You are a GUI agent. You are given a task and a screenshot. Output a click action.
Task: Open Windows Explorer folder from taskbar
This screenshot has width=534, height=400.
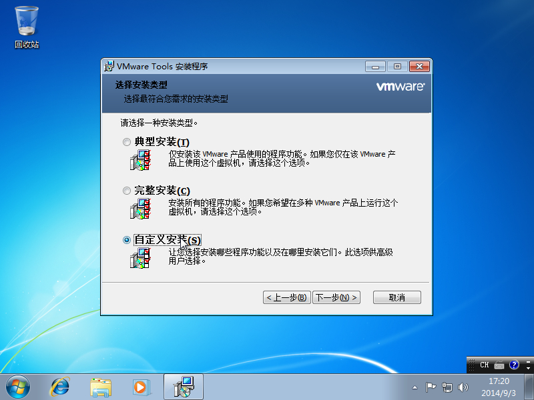(x=101, y=387)
